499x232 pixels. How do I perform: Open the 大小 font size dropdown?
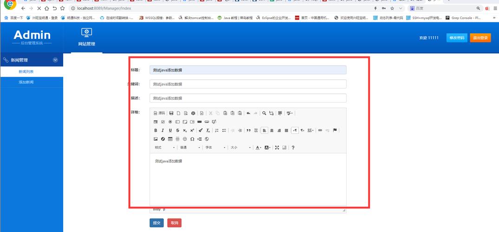[x=241, y=148]
